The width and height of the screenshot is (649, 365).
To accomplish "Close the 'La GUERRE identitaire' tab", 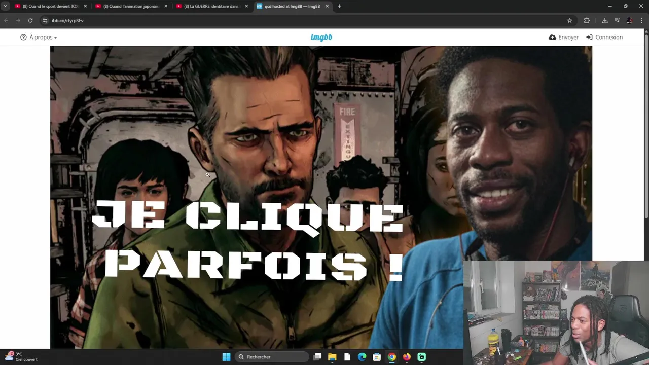I will point(246,6).
